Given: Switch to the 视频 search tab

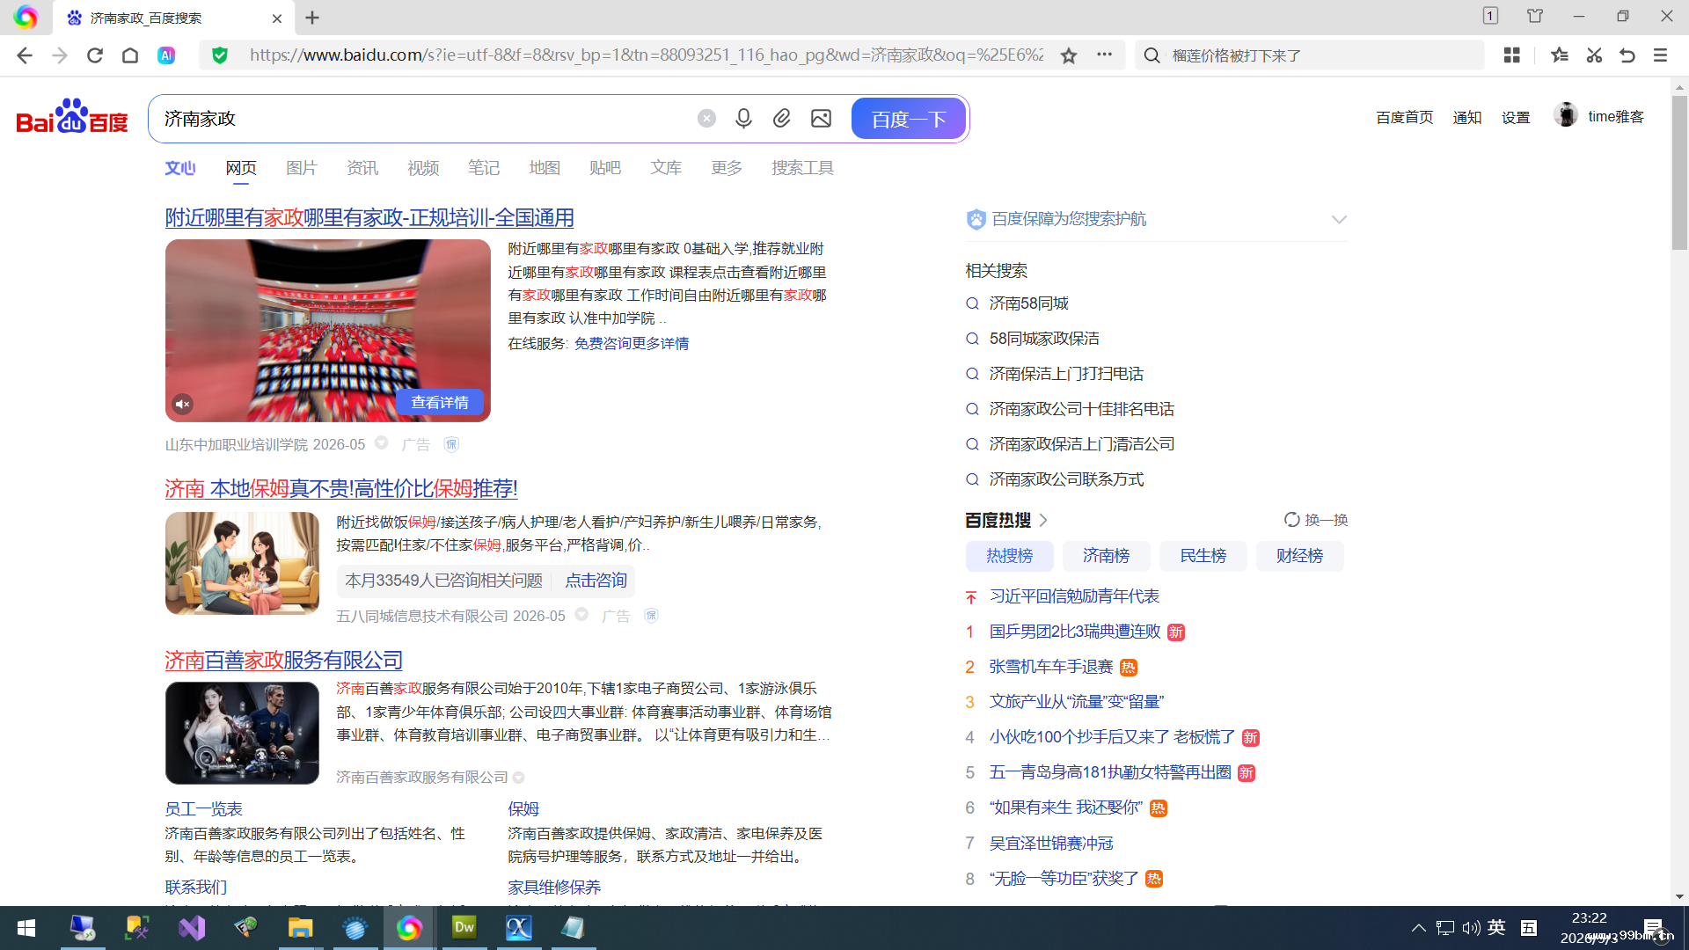Looking at the screenshot, I should 423,168.
